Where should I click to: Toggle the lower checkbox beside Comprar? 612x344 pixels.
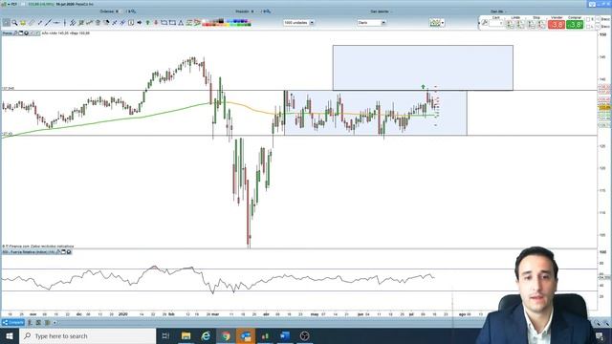[x=588, y=26]
